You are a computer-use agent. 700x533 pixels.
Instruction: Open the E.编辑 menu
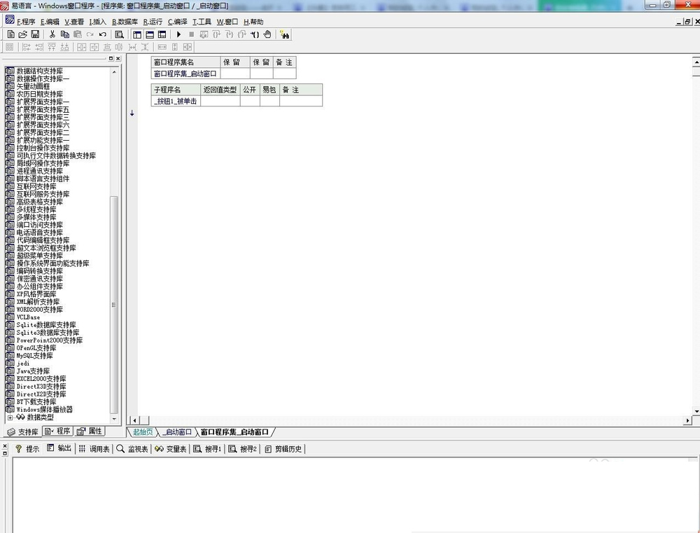[x=50, y=22]
